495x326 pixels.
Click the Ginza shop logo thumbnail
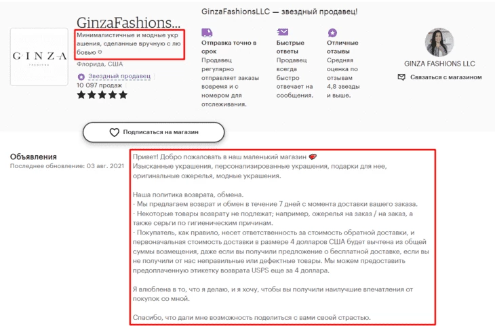coord(39,57)
